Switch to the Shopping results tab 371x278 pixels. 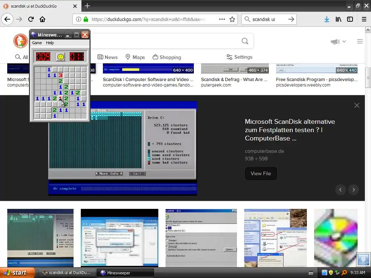[x=167, y=57]
